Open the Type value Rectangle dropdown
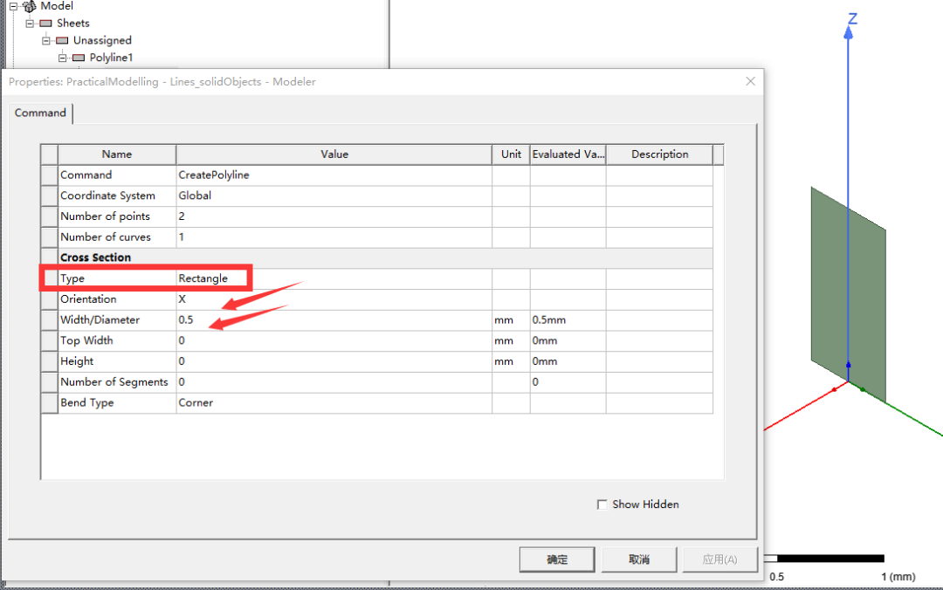943x590 pixels. coord(334,278)
